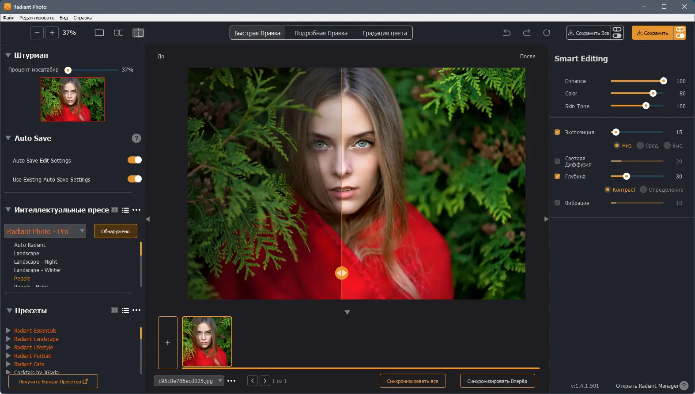Click the Сохранить Все button
Viewport: 695px width, 394px height.
pos(589,33)
